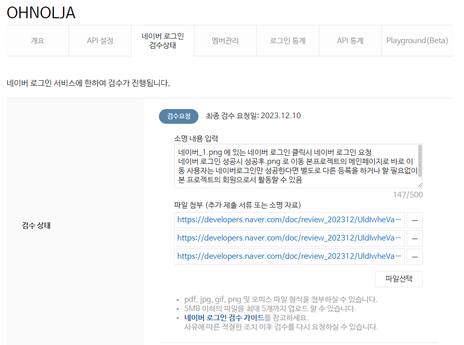Image resolution: width=464 pixels, height=345 pixels.
Task: Click the 사유에 따른 적절한 조치 note
Action: point(281,327)
